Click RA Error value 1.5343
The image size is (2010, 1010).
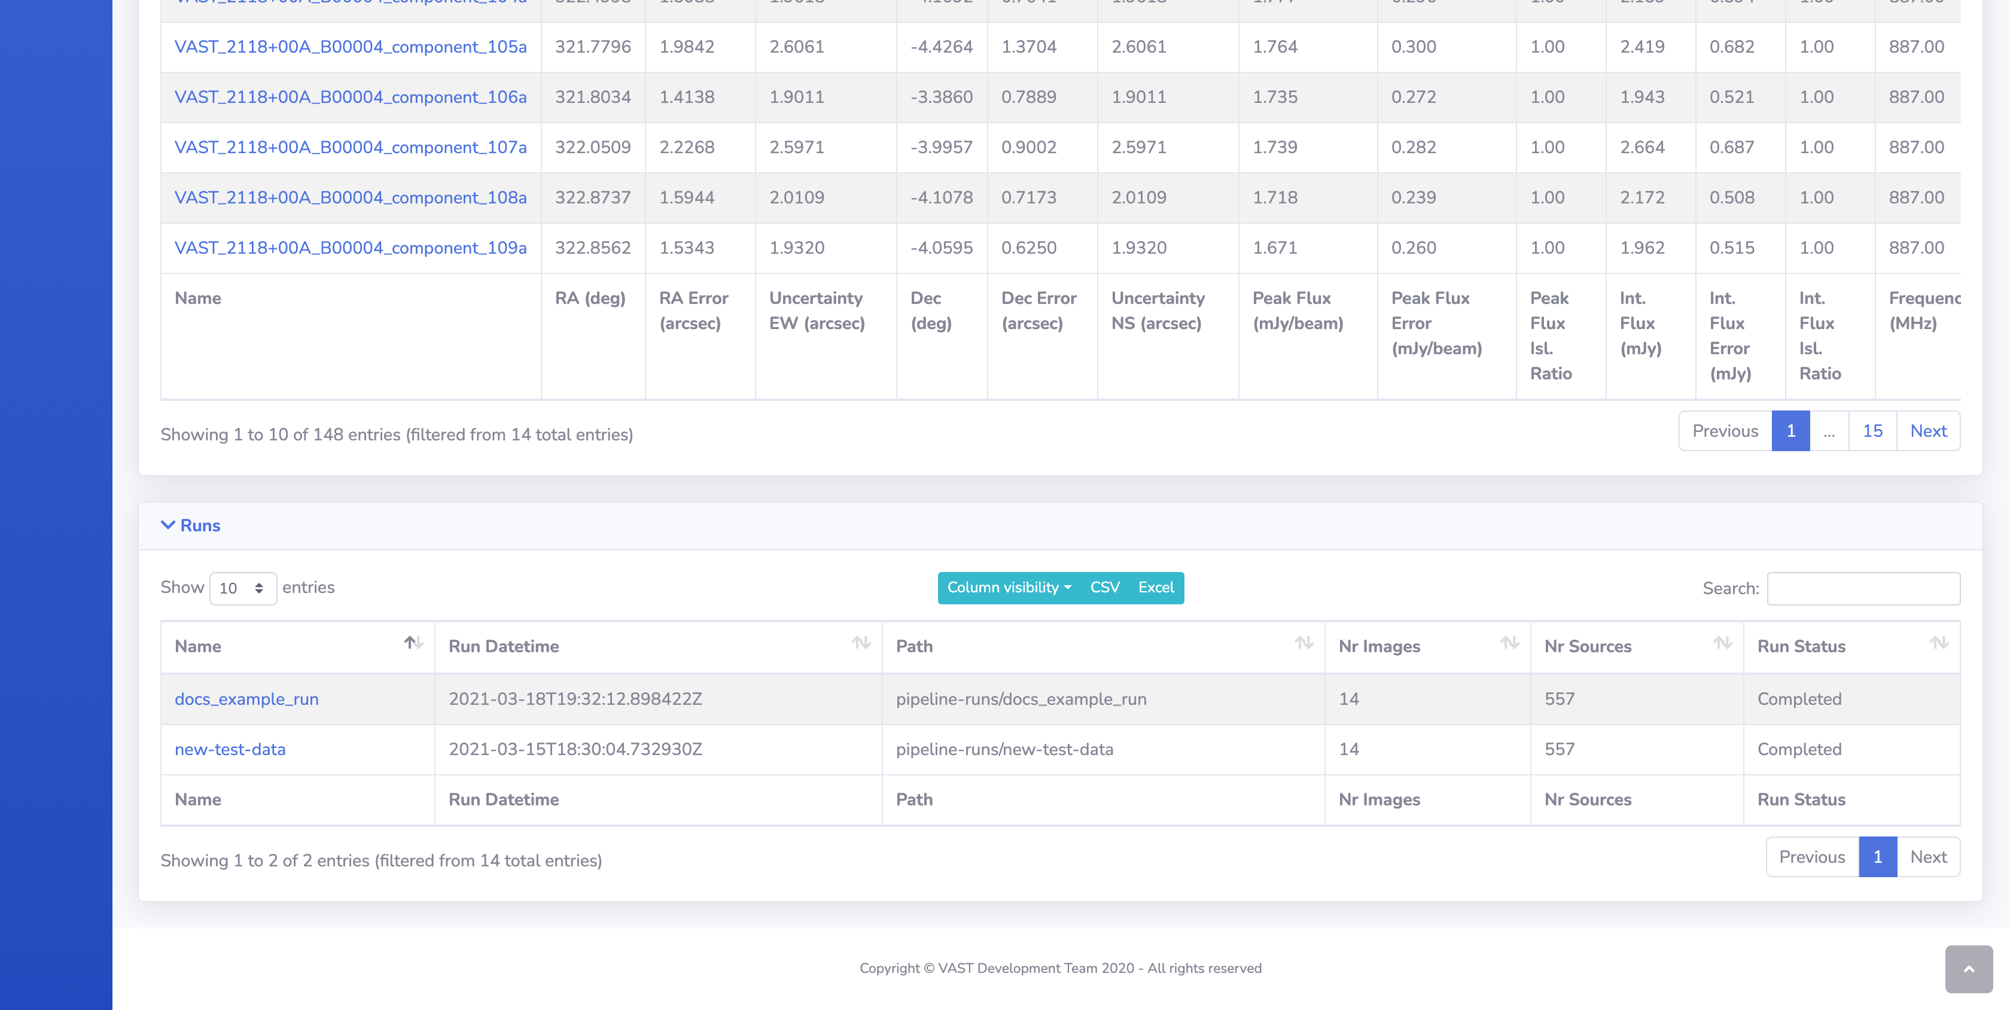pyautogui.click(x=687, y=248)
